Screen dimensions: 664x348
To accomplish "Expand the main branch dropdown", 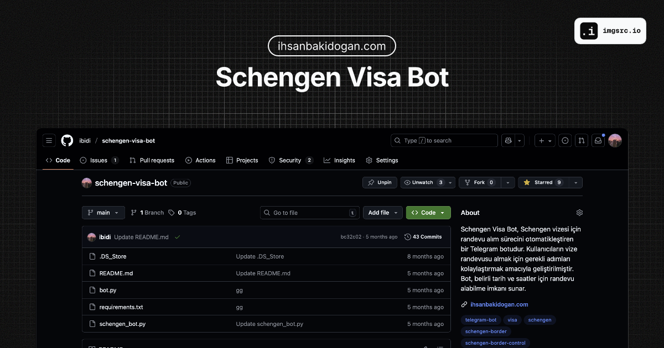I will pos(103,213).
